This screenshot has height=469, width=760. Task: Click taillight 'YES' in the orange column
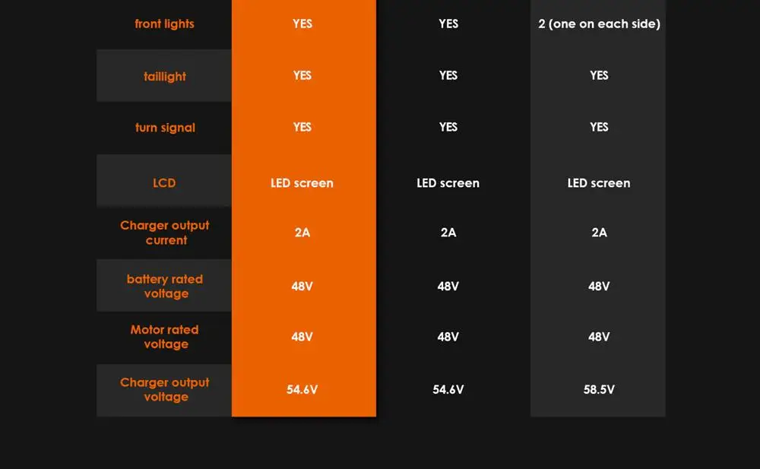point(302,75)
